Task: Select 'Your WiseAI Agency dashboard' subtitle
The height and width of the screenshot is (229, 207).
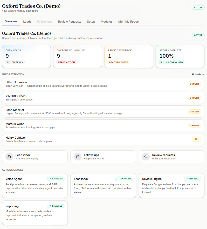Action: tap(20, 11)
